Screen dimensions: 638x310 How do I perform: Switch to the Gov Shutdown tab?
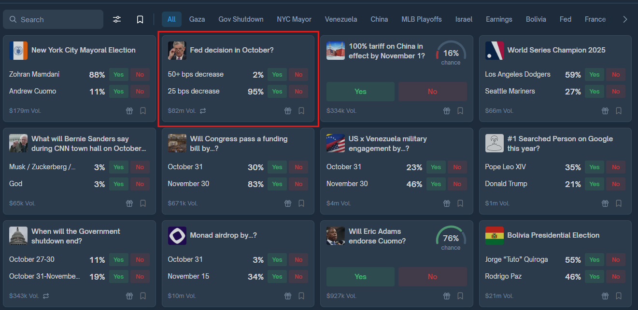[241, 19]
